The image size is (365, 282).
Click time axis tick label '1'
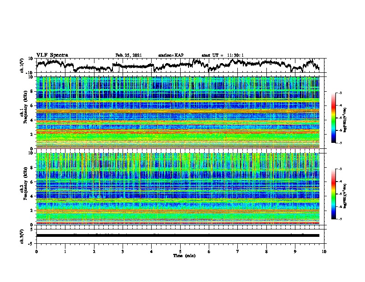tap(65, 252)
